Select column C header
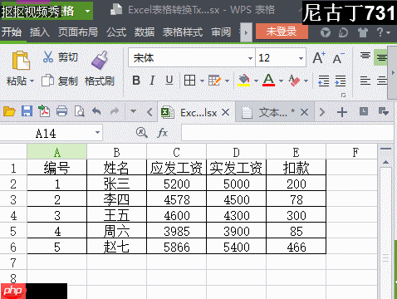 176,152
